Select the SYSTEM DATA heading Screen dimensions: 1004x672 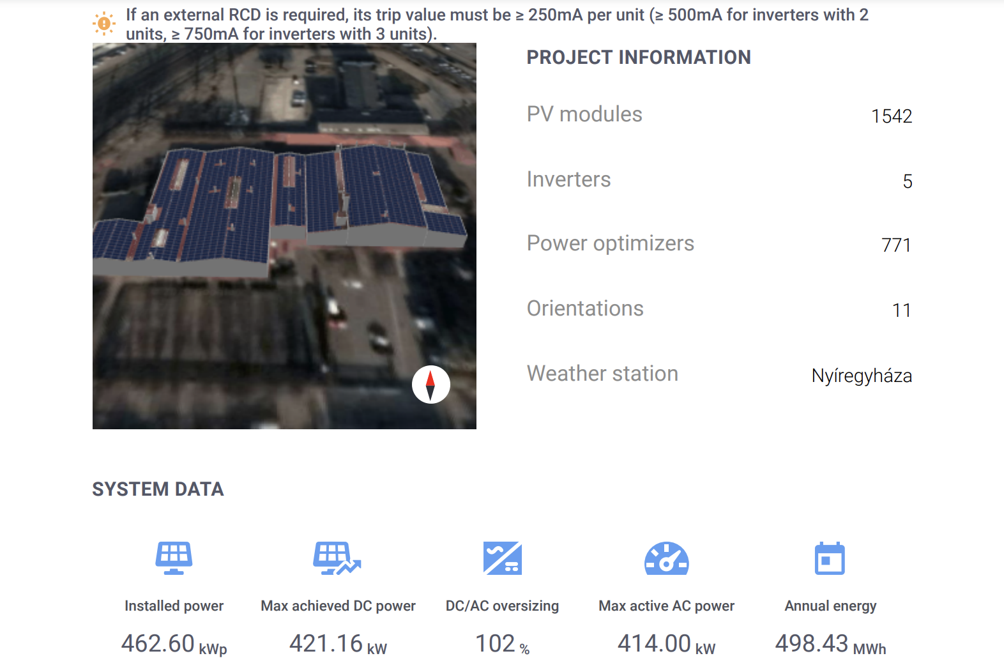(158, 489)
